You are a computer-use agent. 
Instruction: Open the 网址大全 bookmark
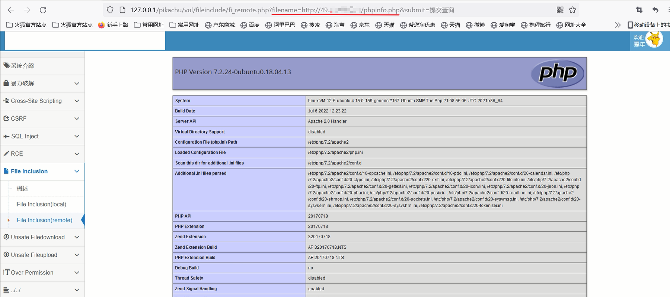pos(571,25)
